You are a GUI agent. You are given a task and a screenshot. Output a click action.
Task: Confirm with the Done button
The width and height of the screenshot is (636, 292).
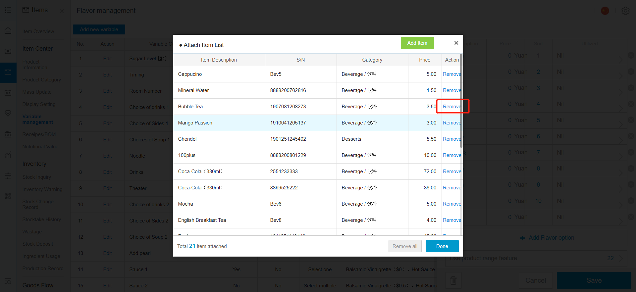point(442,246)
